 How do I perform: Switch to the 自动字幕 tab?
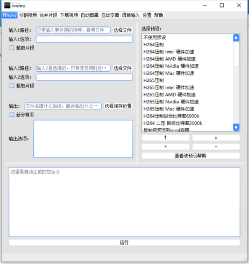[110, 15]
